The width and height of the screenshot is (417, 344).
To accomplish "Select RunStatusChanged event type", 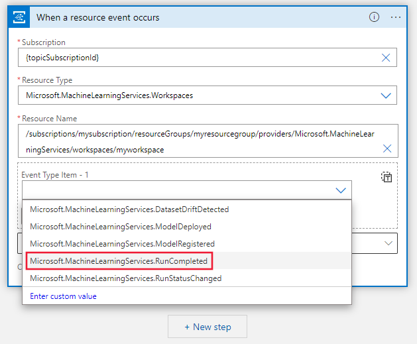I will point(125,278).
